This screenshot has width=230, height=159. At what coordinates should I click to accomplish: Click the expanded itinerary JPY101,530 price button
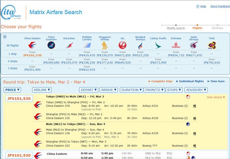(19, 99)
